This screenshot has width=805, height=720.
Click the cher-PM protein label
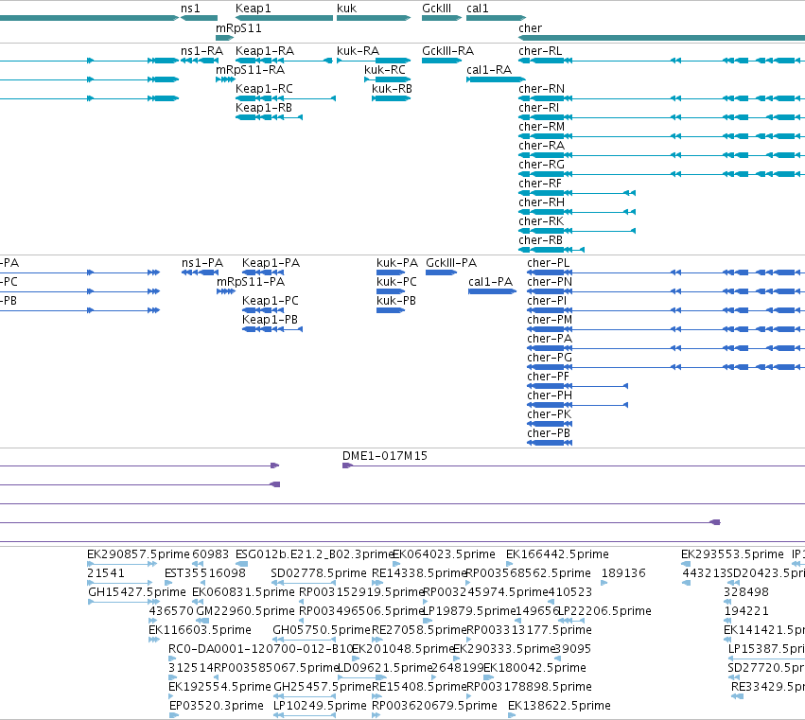[550, 320]
